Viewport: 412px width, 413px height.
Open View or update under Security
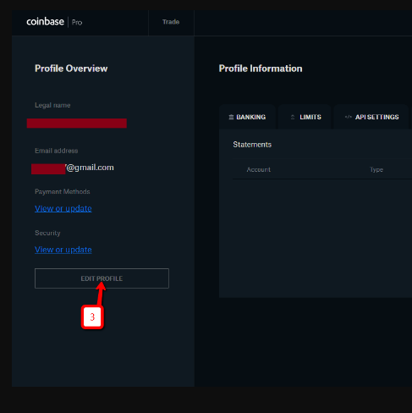click(63, 250)
